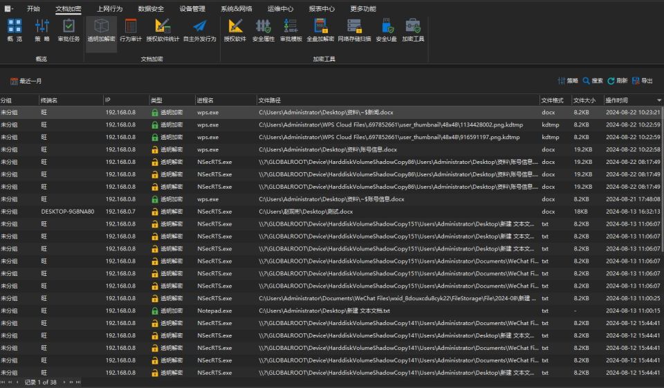This screenshot has height=388, width=664.
Task: Sort by the 文件格式 column header
Action: point(555,100)
